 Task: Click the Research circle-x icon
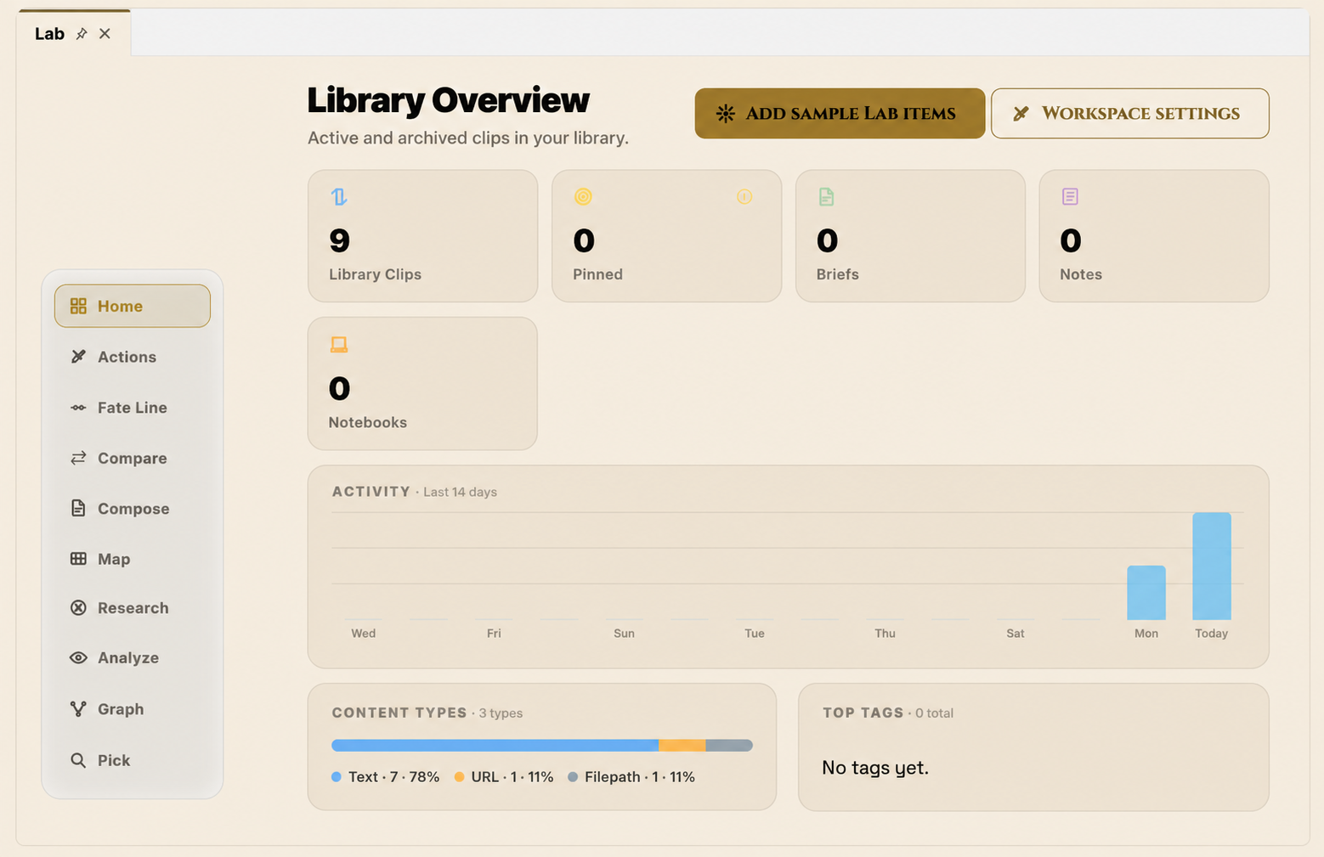pos(78,608)
